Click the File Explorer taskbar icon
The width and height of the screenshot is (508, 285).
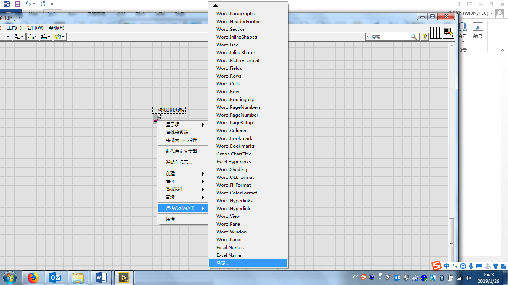(x=78, y=278)
